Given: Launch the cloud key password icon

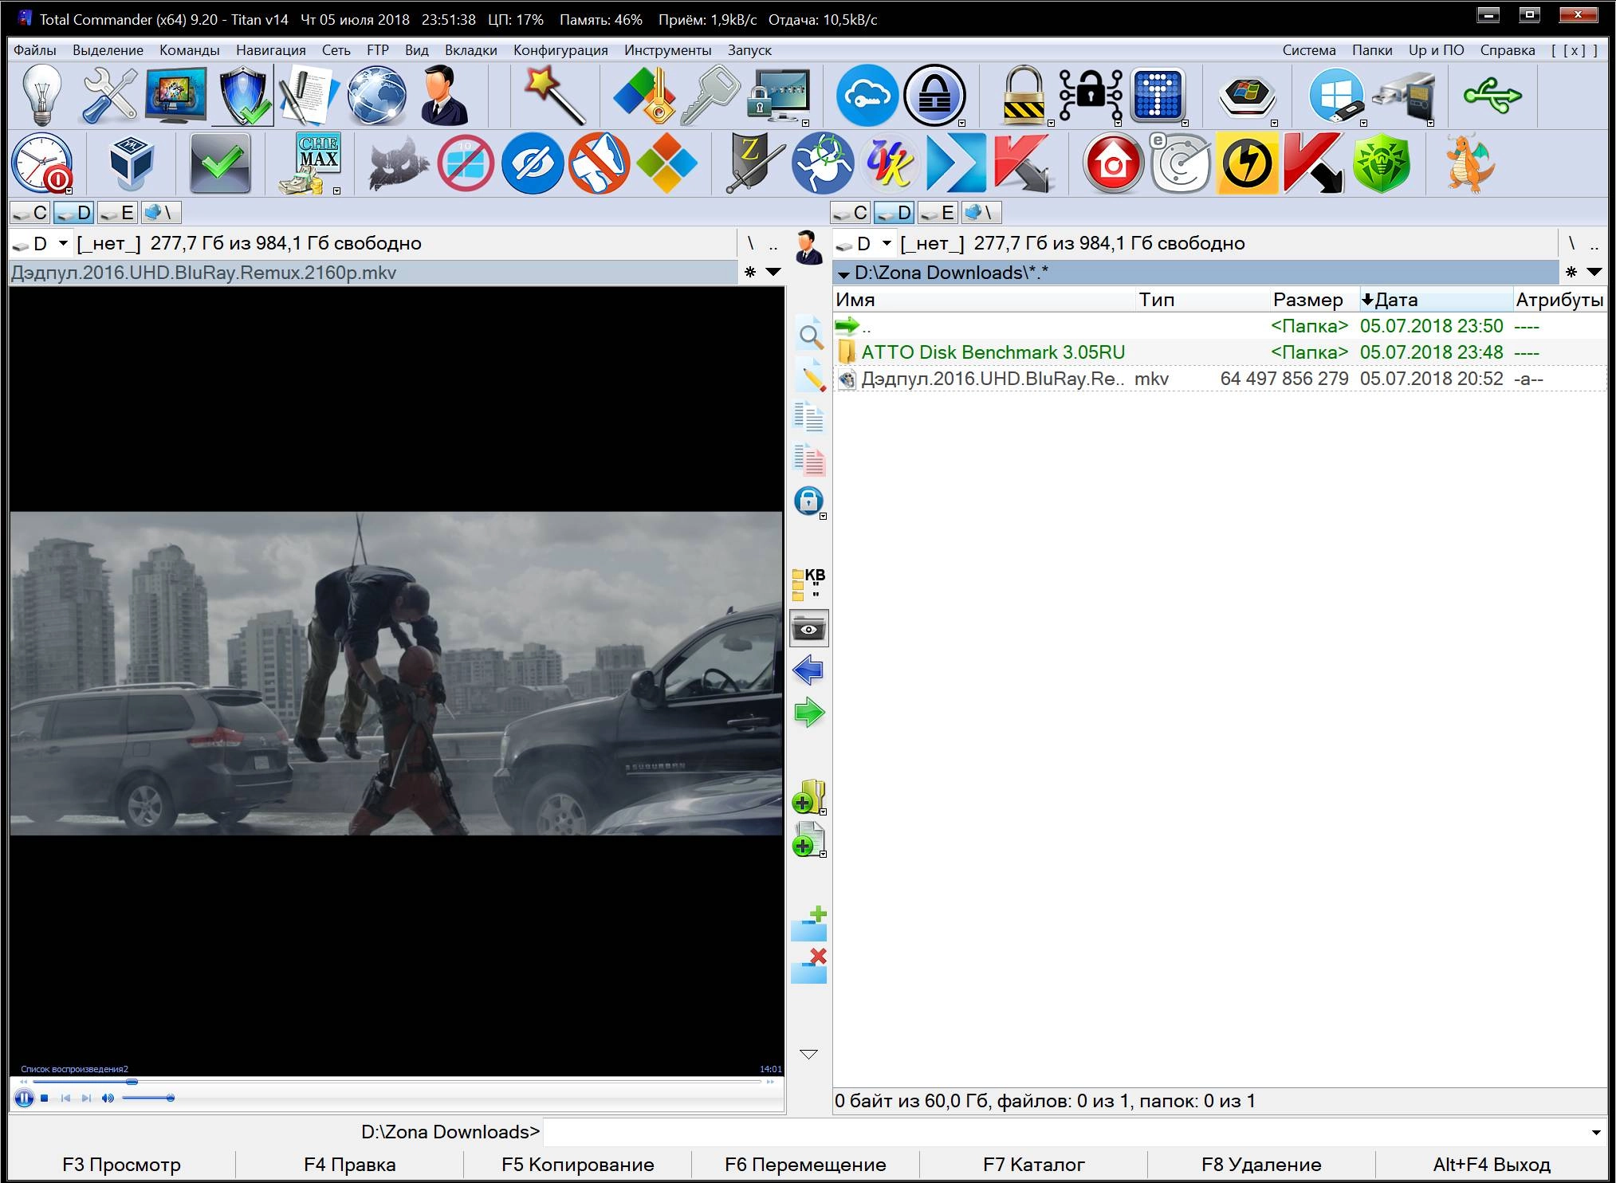Looking at the screenshot, I should click(x=867, y=95).
